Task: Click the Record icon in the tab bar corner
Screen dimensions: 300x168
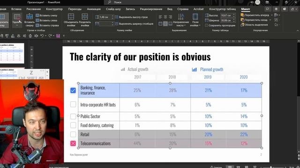Action: coord(276,9)
